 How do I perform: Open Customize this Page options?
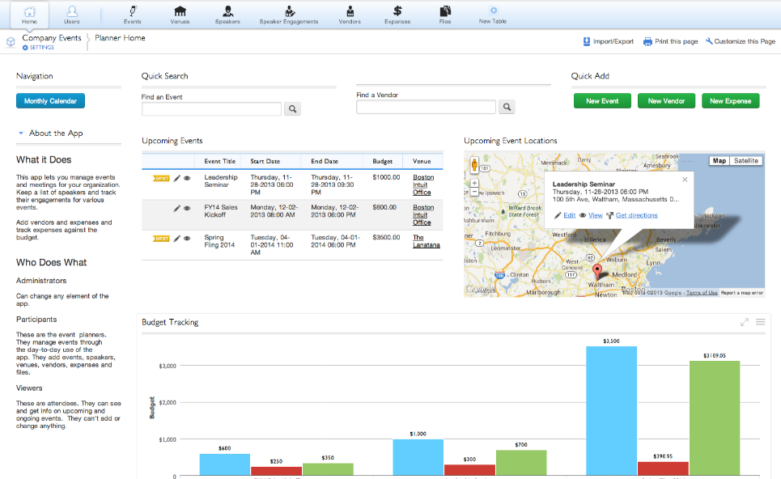[741, 41]
